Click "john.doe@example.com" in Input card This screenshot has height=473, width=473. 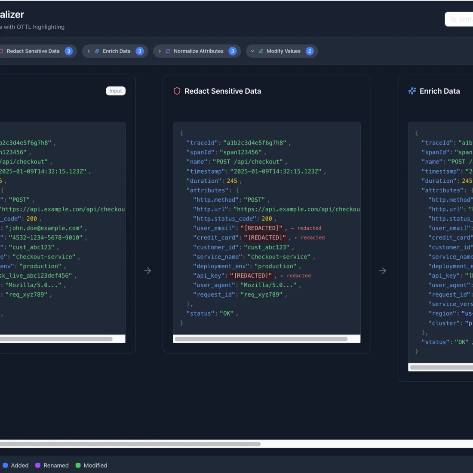pyautogui.click(x=44, y=228)
